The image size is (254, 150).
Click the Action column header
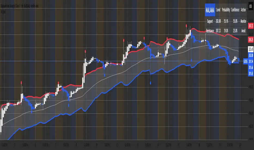coord(243,10)
